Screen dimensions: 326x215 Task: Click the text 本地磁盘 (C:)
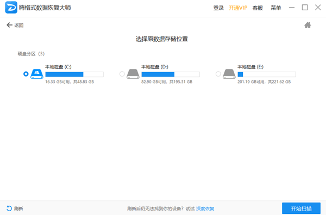pyautogui.click(x=59, y=67)
